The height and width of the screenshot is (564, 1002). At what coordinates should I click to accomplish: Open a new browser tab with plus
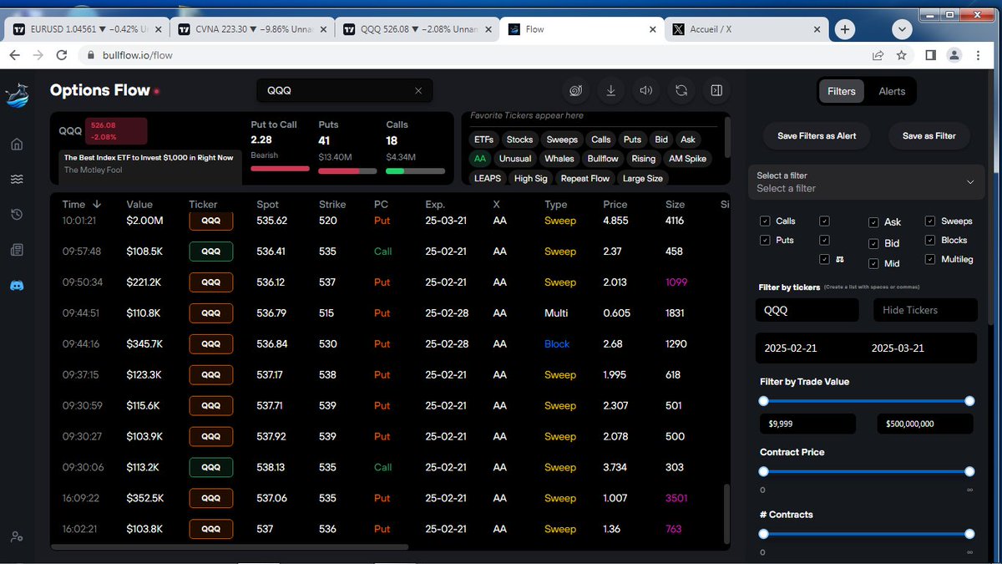845,29
